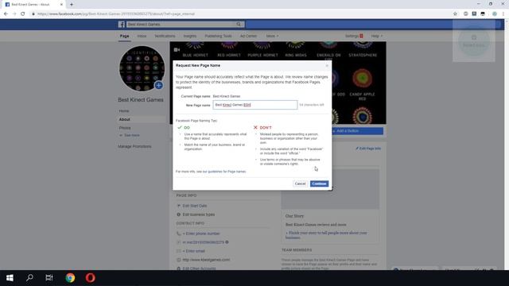509x286 pixels.
Task: Expand See more in the sidebar
Action: [x=130, y=135]
